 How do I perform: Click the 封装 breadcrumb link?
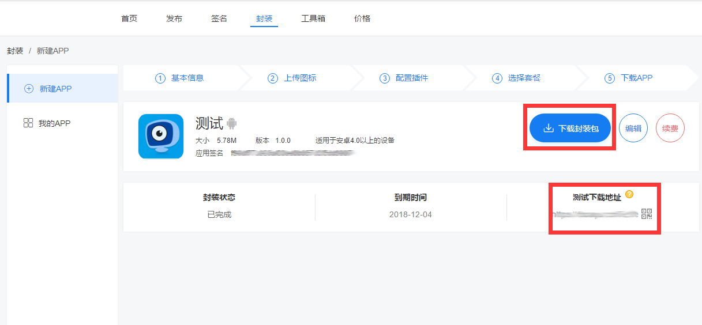(15, 51)
